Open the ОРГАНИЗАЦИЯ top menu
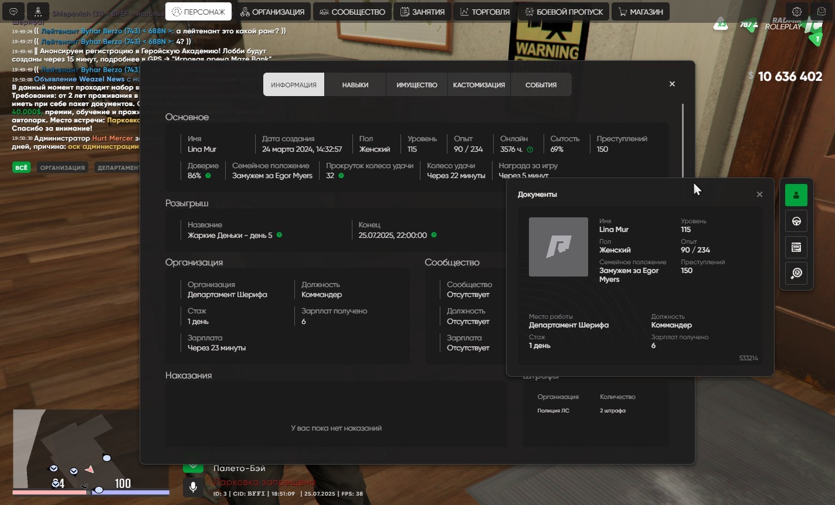 tap(272, 12)
